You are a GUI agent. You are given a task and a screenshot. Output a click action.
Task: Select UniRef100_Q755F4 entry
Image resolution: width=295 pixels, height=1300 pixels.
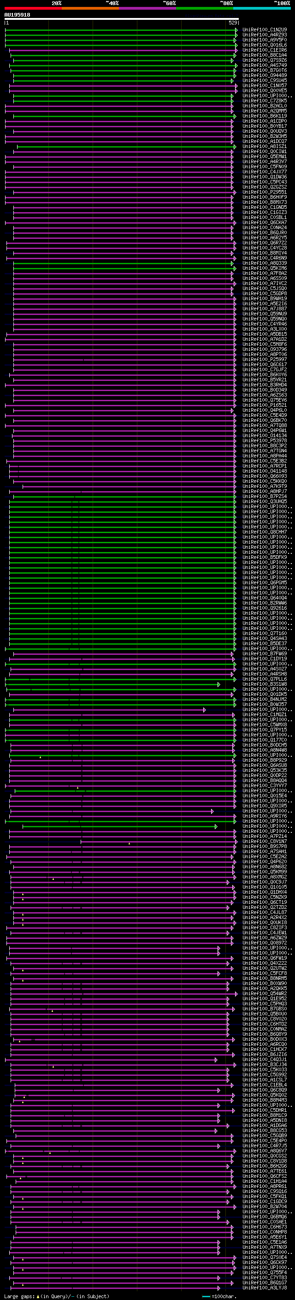coord(265,1272)
